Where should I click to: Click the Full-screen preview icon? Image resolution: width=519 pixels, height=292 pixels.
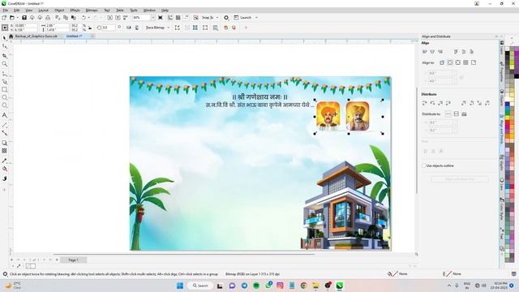pyautogui.click(x=161, y=18)
